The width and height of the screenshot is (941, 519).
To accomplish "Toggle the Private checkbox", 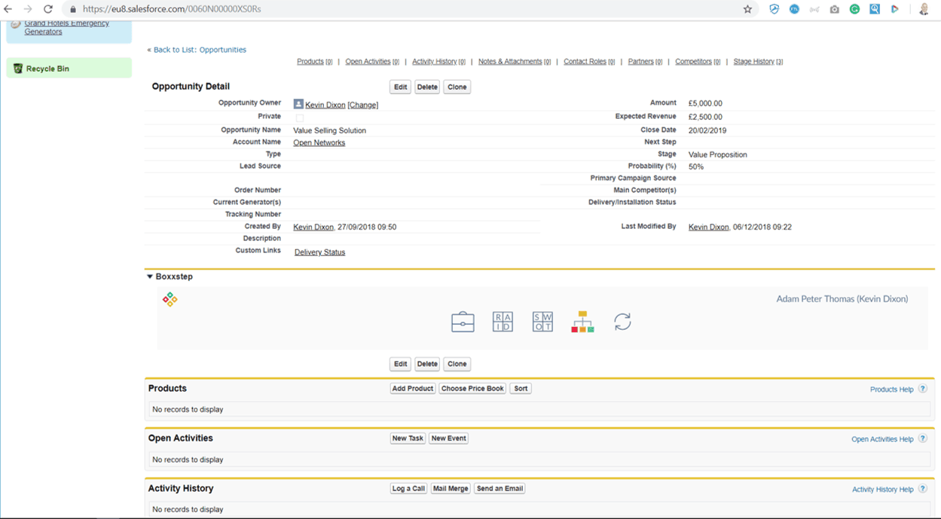I will coord(300,118).
